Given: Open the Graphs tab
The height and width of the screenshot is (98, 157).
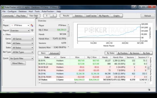Looking at the screenshot, I should [x=116, y=16].
